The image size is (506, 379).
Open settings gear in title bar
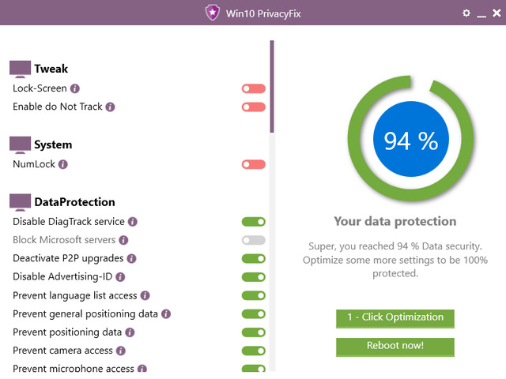tap(466, 13)
